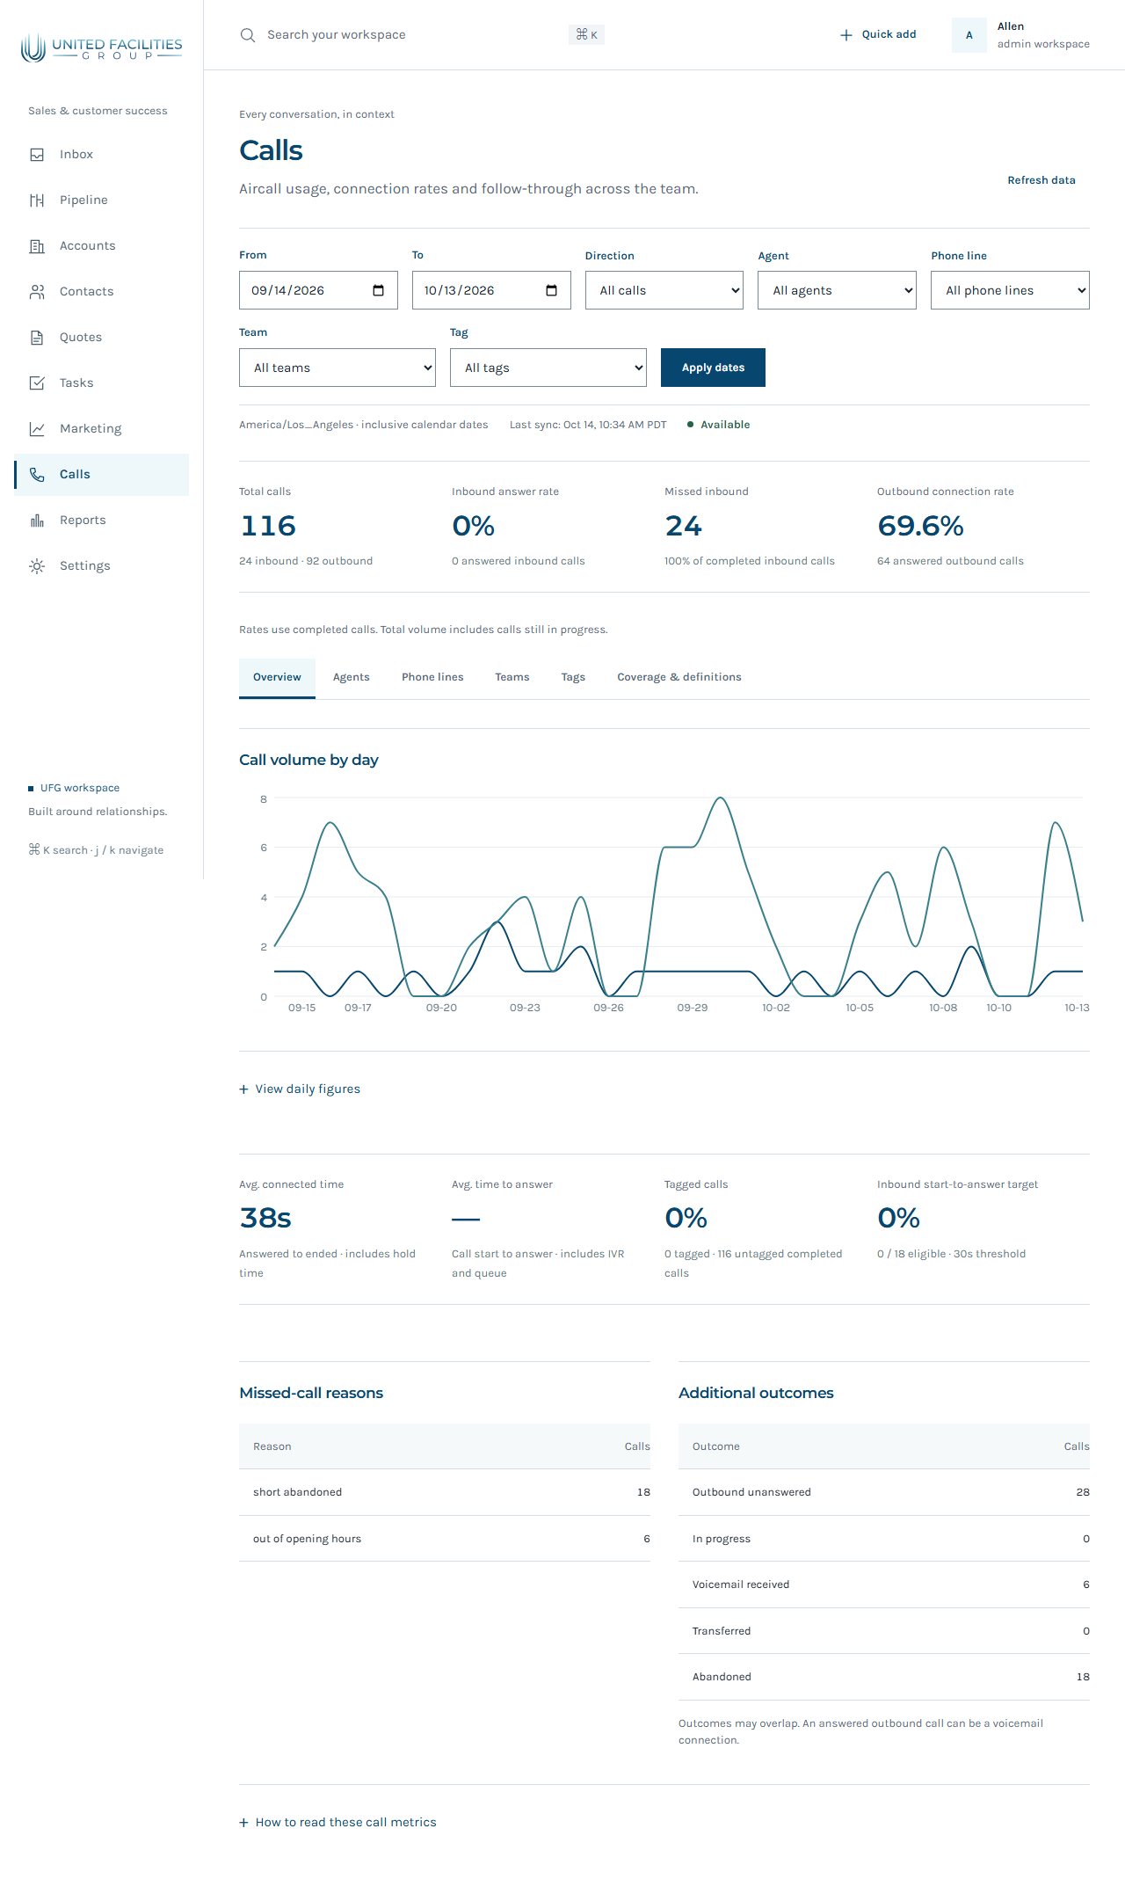The width and height of the screenshot is (1125, 1894).
Task: Click the Quick add plus icon
Action: point(846,35)
